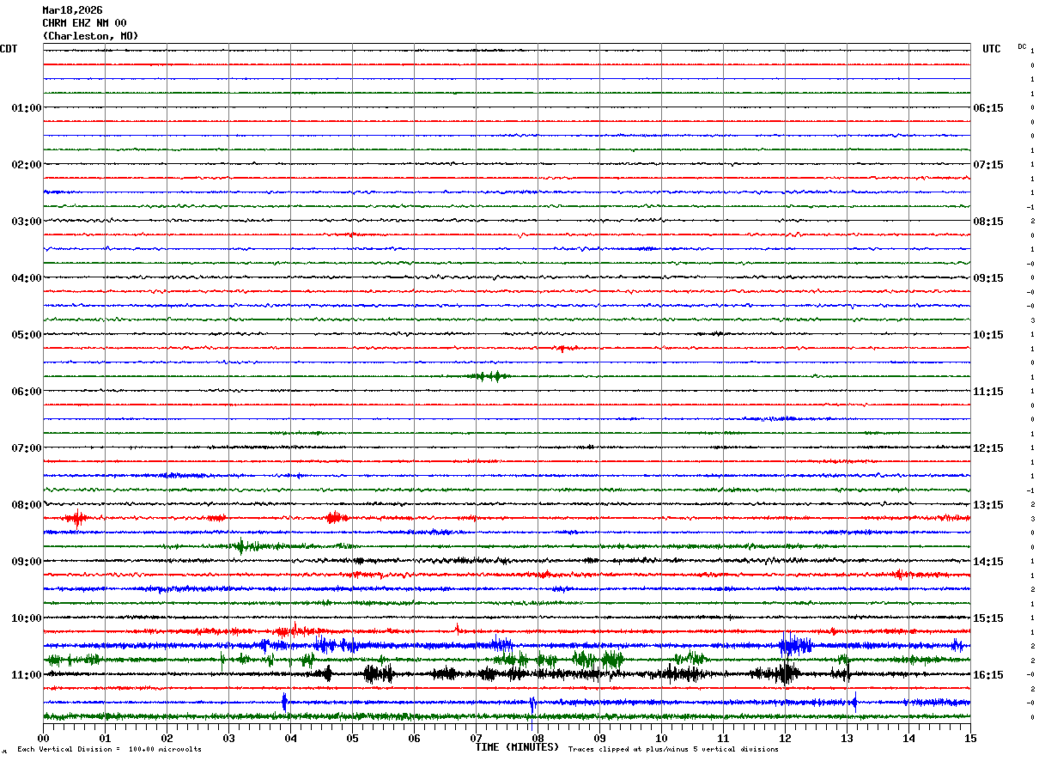The height and width of the screenshot is (761, 1039).
Task: Select the 04:00 CDT time label
Action: click(27, 278)
